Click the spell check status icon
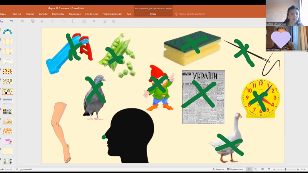The image size is (308, 173). click(x=16, y=169)
